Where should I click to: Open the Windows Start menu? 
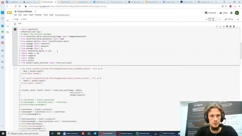pos(3,133)
